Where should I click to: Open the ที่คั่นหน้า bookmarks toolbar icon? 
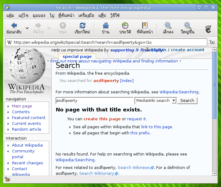click(x=145, y=25)
